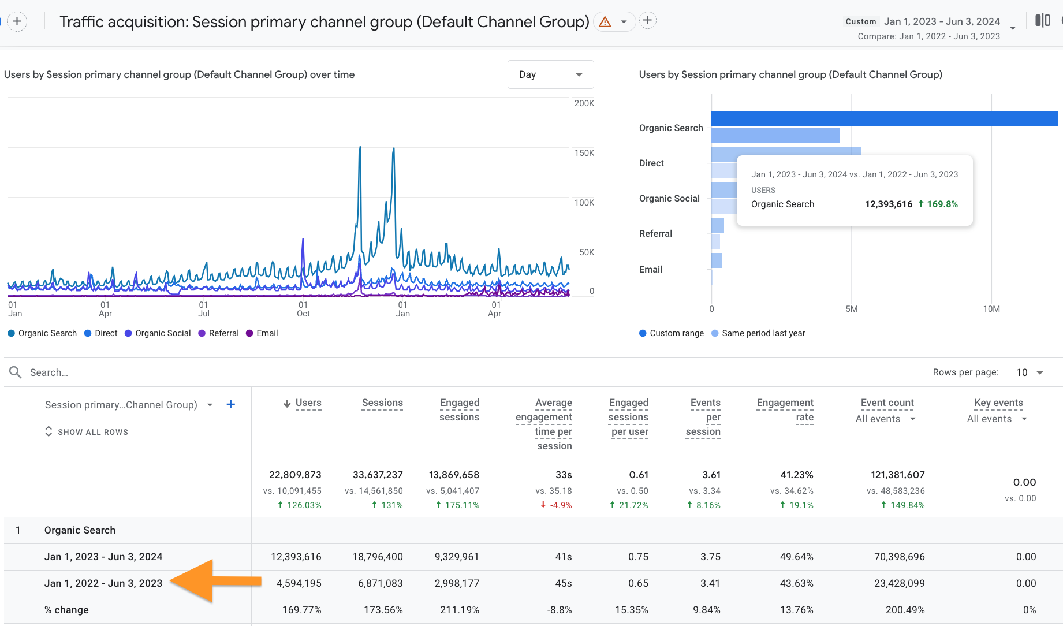Screen dimensions: 1063x626
Task: Sort table by Sessions column
Action: tap(382, 403)
